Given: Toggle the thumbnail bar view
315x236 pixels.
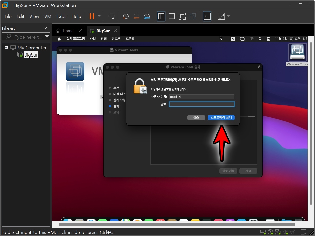Looking at the screenshot, I should (172, 16).
